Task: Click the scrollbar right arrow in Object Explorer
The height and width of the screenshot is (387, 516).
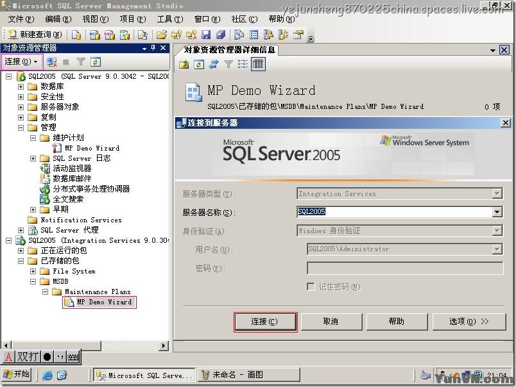Action: 164,345
